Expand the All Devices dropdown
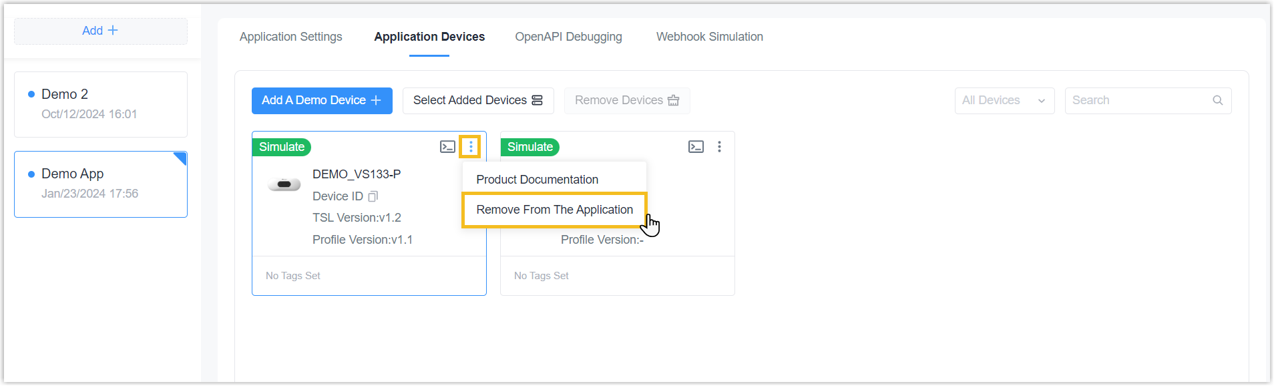Screen dimensions: 1274x386 pos(1004,100)
